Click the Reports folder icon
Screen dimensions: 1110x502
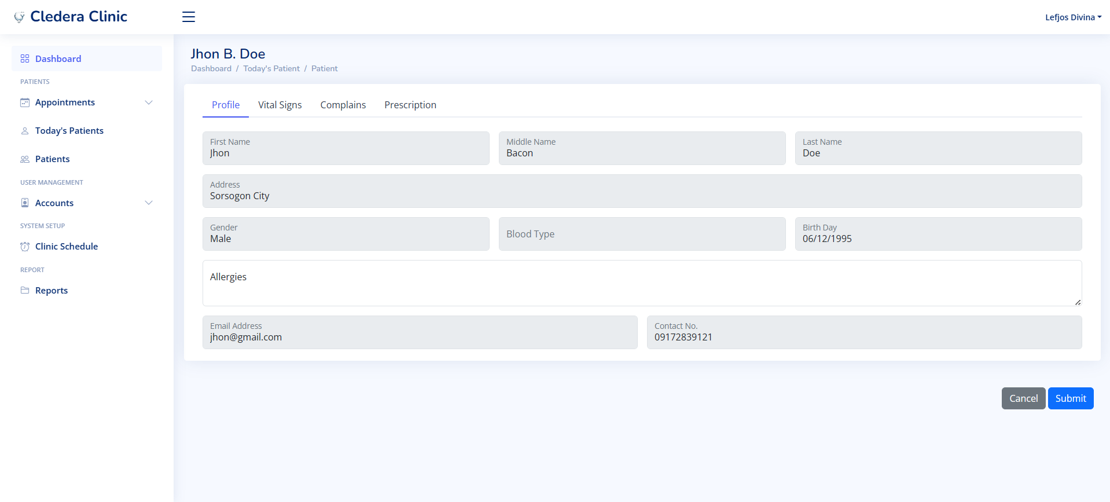pyautogui.click(x=25, y=290)
